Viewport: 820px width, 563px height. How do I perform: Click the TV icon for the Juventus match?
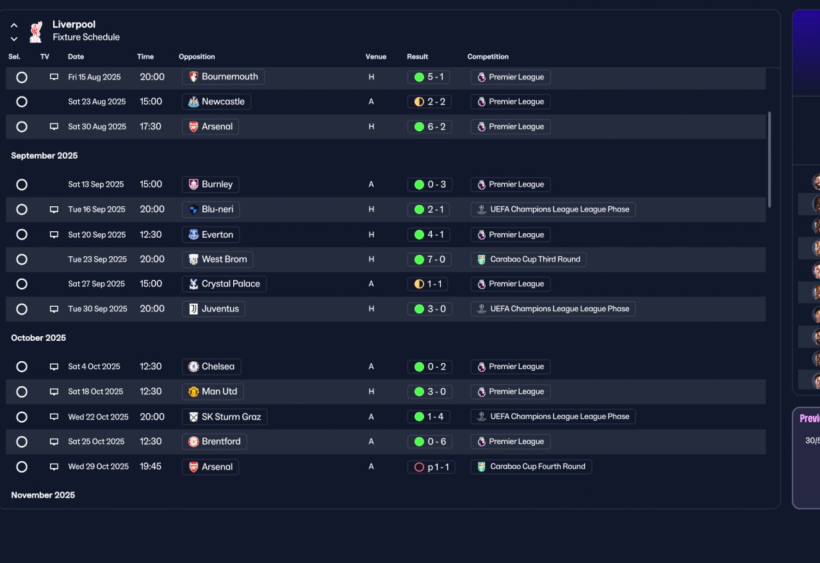click(x=54, y=309)
